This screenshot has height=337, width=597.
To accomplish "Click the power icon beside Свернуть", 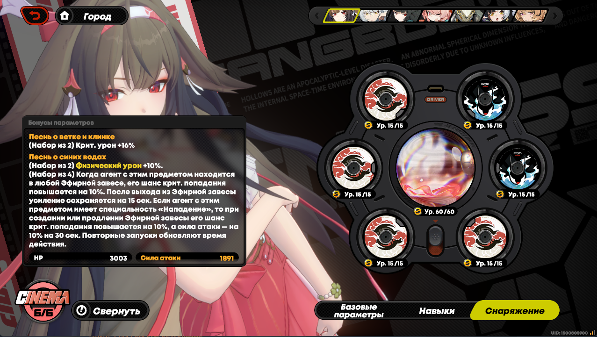I will (x=82, y=310).
